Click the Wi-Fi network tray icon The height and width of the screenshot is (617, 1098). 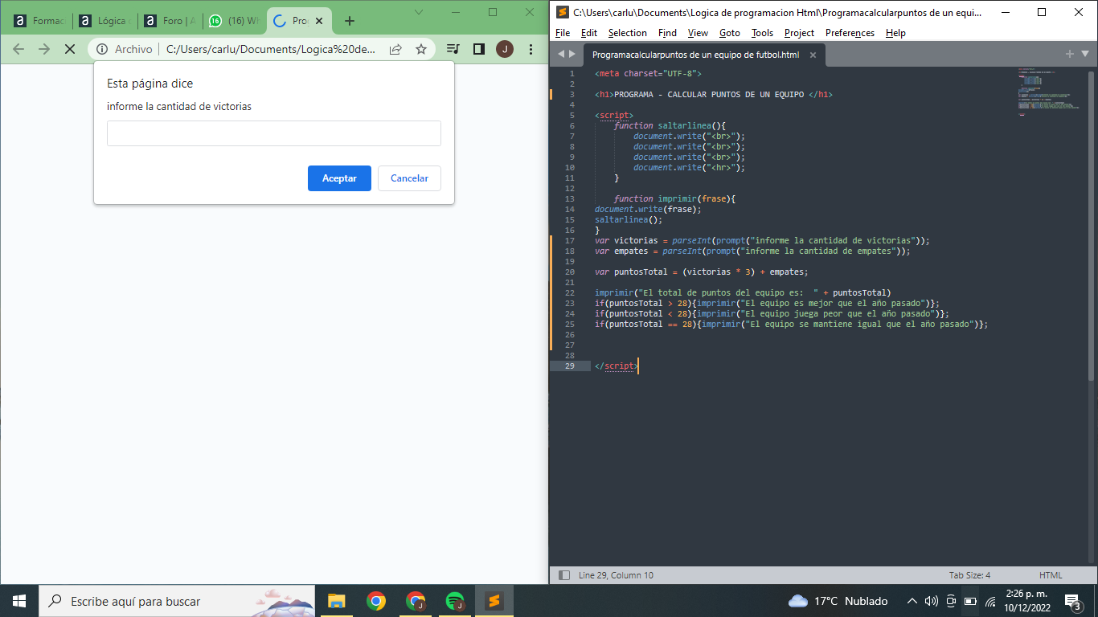(x=990, y=601)
